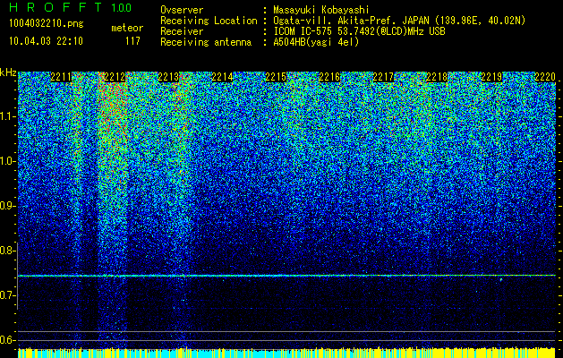Click the 0.8 frequency axis label

(8, 251)
